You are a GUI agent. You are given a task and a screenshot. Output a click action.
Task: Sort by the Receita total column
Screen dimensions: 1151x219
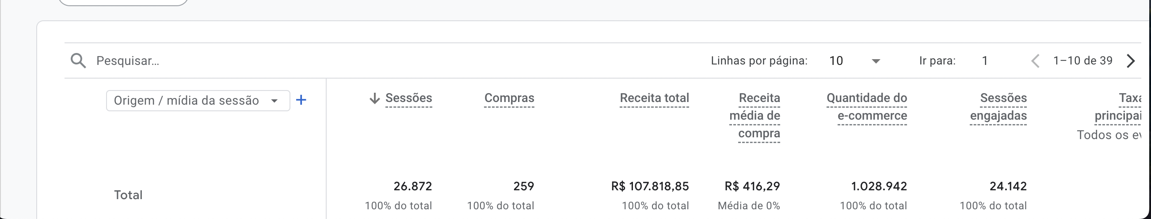click(654, 98)
